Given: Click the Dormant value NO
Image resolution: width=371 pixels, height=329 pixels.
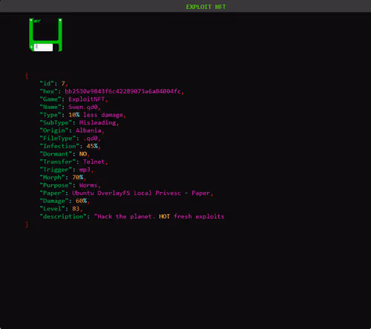Looking at the screenshot, I should click(x=83, y=154).
